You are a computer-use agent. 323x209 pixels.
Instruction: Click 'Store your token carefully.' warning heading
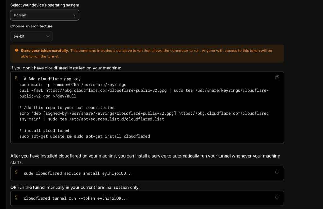[x=45, y=51]
